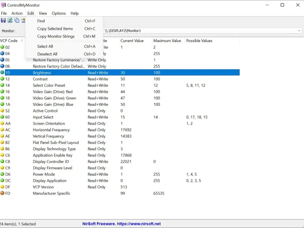Choose Deselect All from the menu
The image size is (304, 228).
[x=47, y=54]
